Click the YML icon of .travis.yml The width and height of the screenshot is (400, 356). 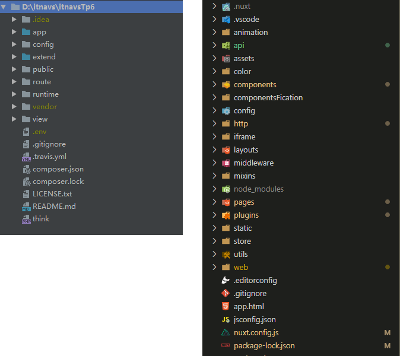click(26, 157)
